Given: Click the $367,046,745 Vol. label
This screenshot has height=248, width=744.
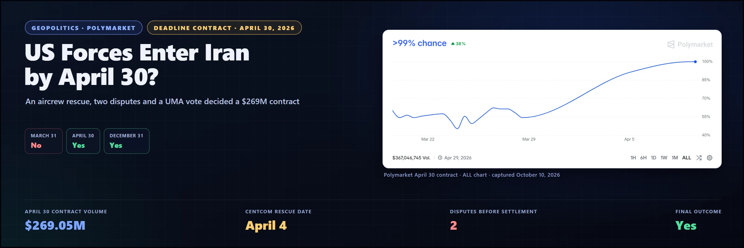Looking at the screenshot, I should (x=411, y=158).
